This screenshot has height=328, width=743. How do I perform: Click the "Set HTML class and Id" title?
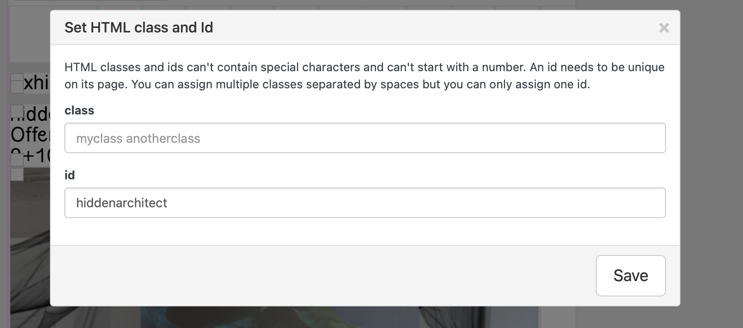pyautogui.click(x=139, y=27)
